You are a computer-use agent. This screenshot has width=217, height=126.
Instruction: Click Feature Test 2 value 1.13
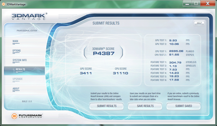(173, 66)
